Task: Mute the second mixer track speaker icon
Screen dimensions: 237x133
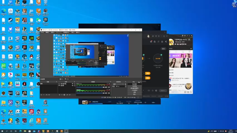Action: (x=106, y=93)
